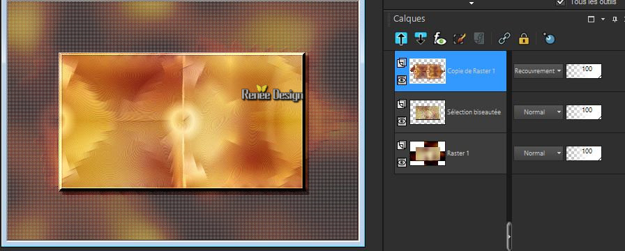Image resolution: width=625 pixels, height=251 pixels.
Task: Uncheck the Tous les outils checkbox
Action: [x=560, y=2]
